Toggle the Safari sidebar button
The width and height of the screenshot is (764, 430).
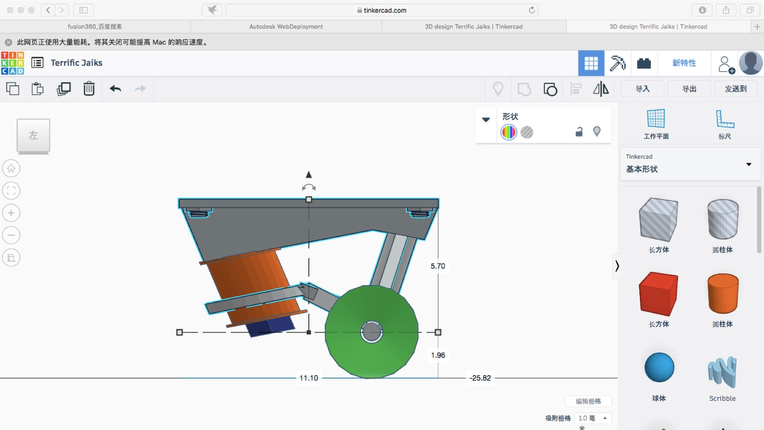[x=84, y=10]
